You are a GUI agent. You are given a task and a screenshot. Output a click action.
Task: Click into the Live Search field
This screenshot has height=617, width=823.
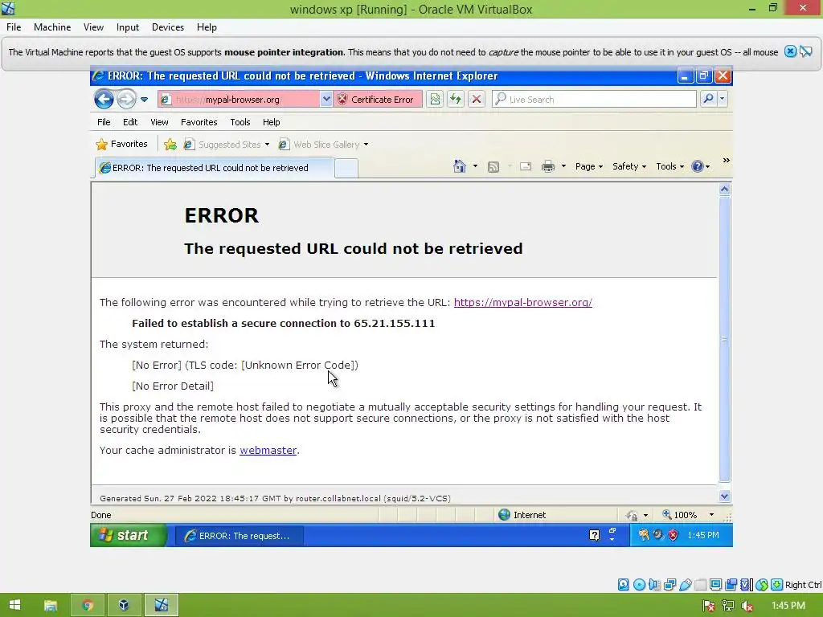coord(594,99)
